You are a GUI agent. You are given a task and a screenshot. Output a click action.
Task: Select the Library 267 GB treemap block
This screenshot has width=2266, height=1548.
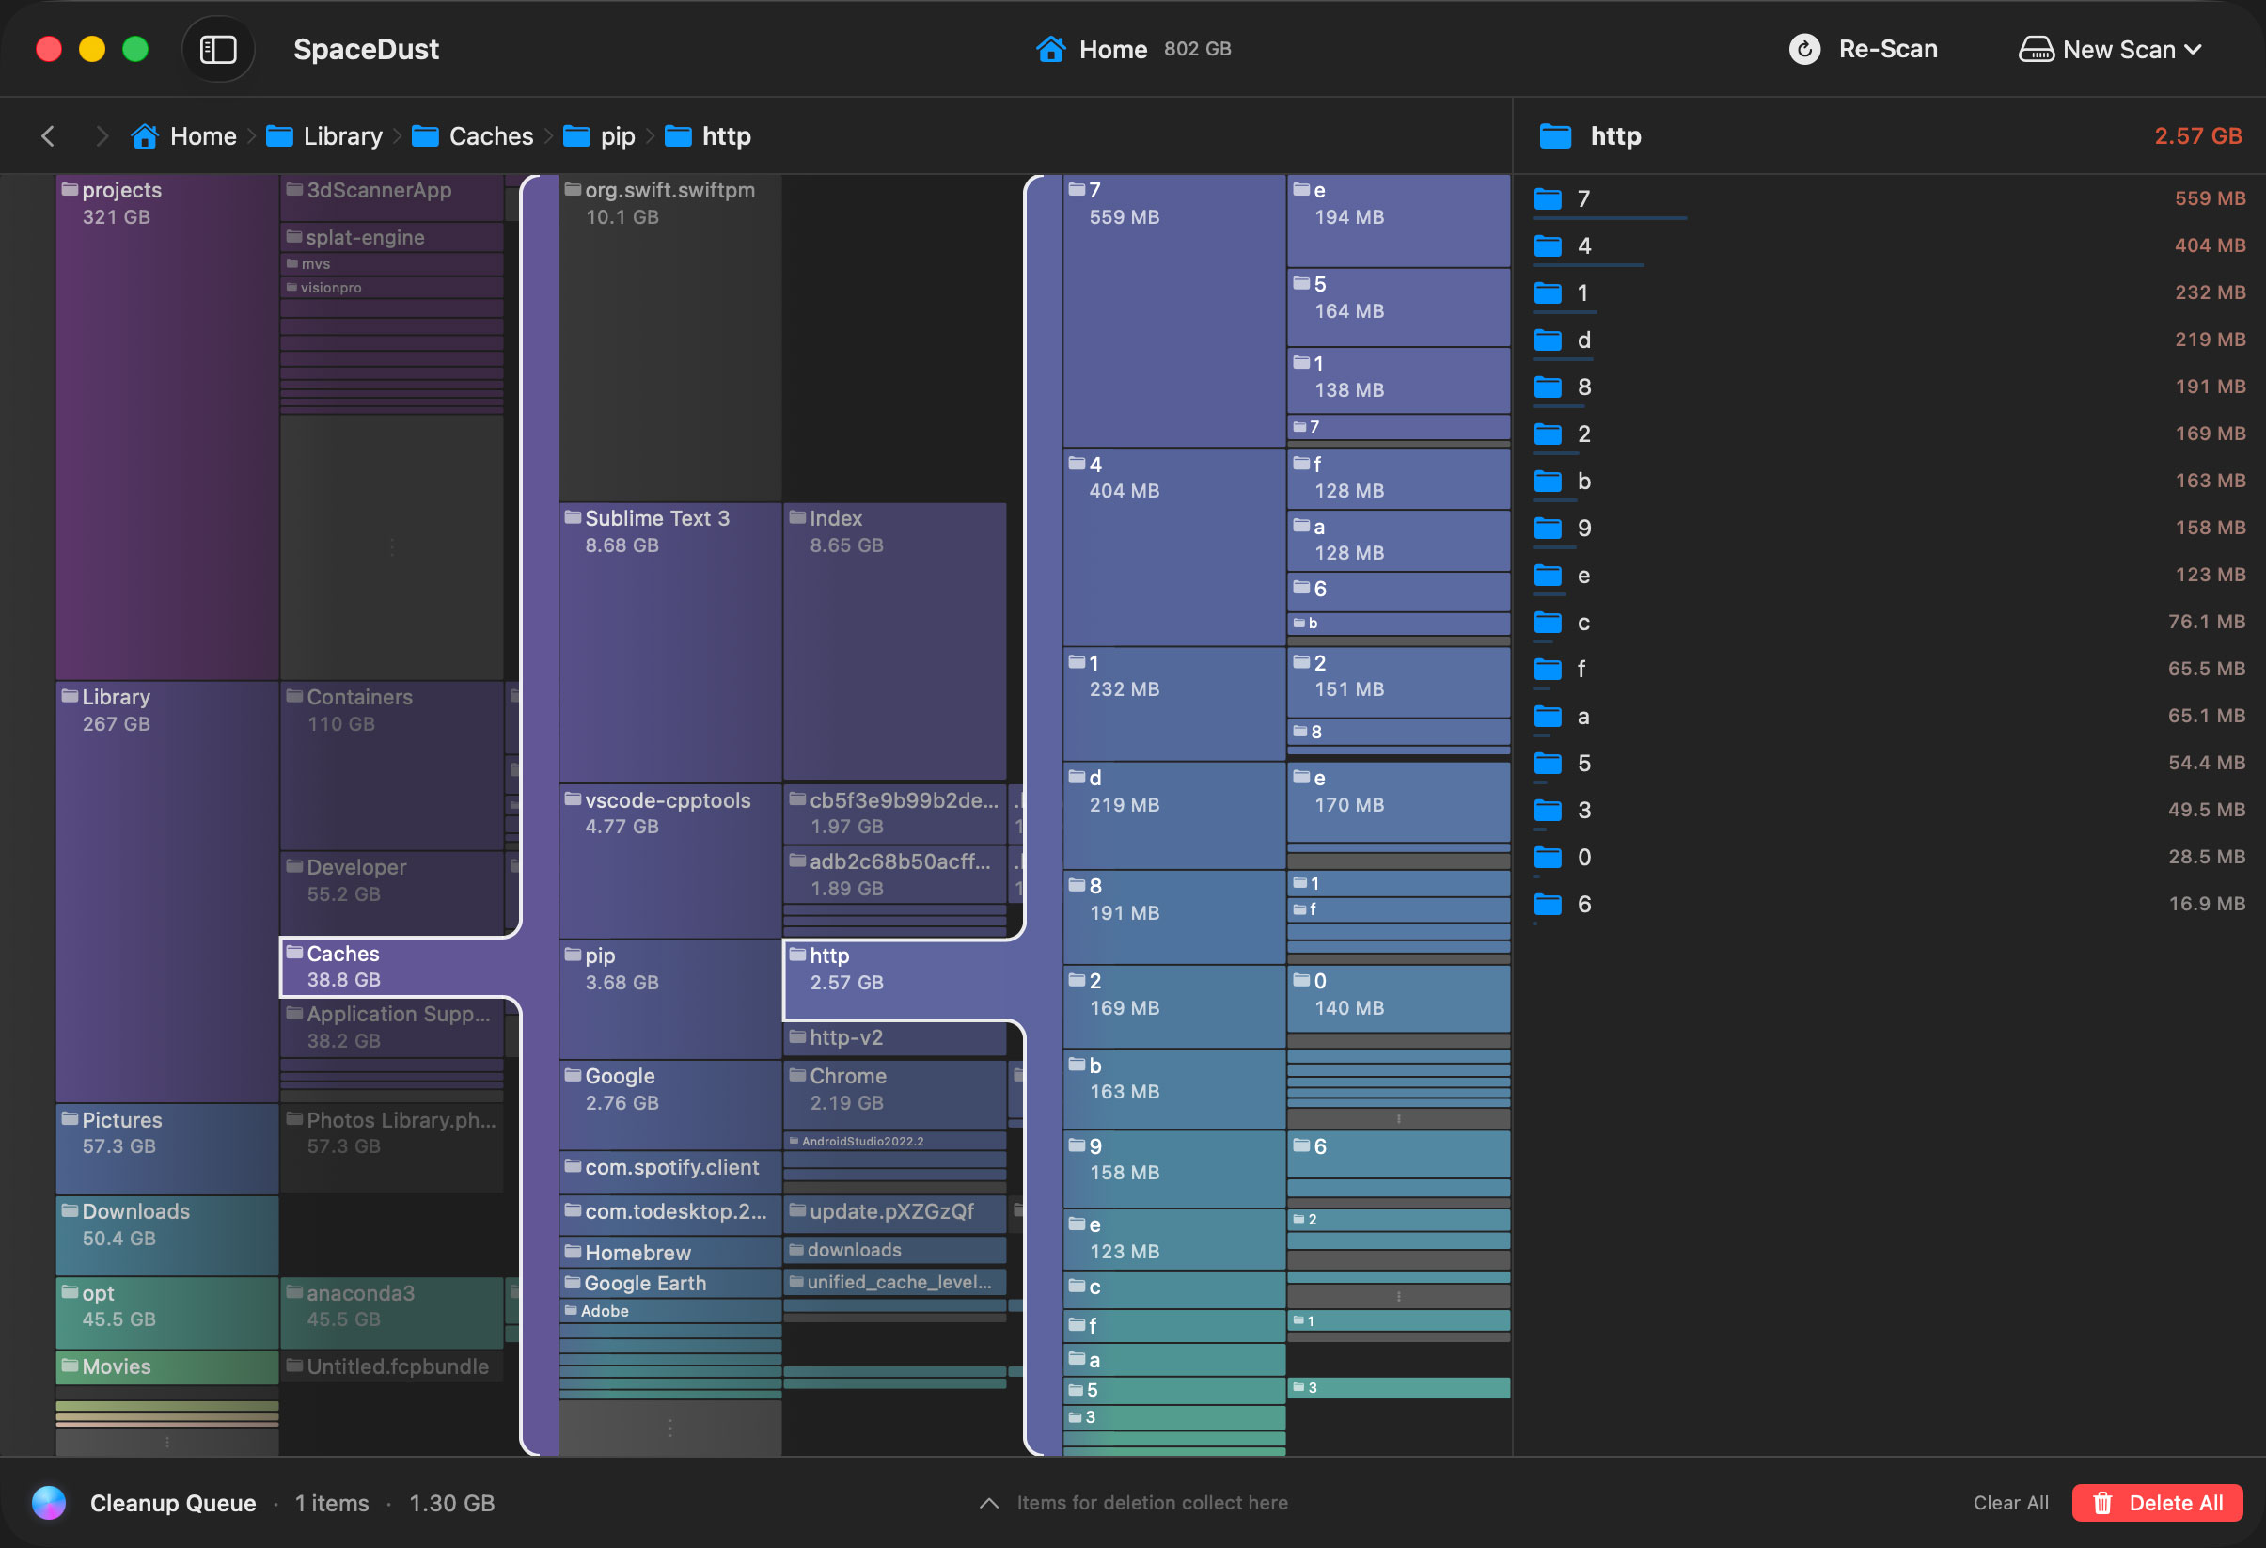click(x=166, y=892)
